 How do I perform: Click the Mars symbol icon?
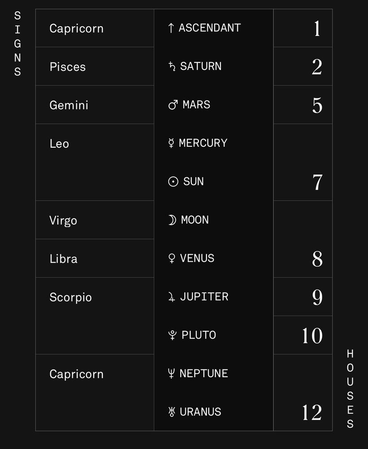(173, 105)
